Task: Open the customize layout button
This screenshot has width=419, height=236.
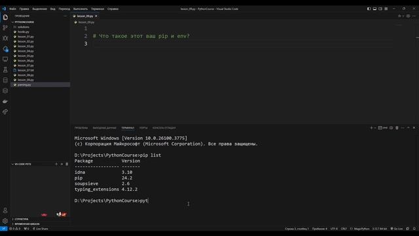Action: [386, 9]
